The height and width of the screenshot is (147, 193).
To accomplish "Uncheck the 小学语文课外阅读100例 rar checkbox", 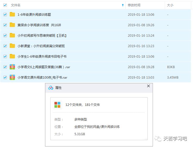I will [x=5, y=77].
